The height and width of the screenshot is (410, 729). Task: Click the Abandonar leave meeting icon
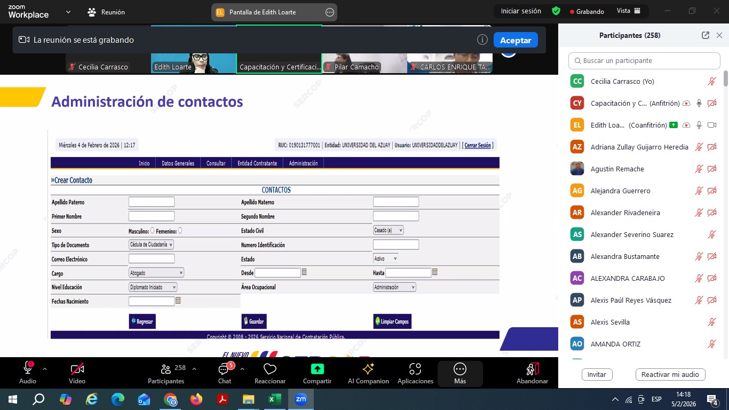[x=532, y=369]
